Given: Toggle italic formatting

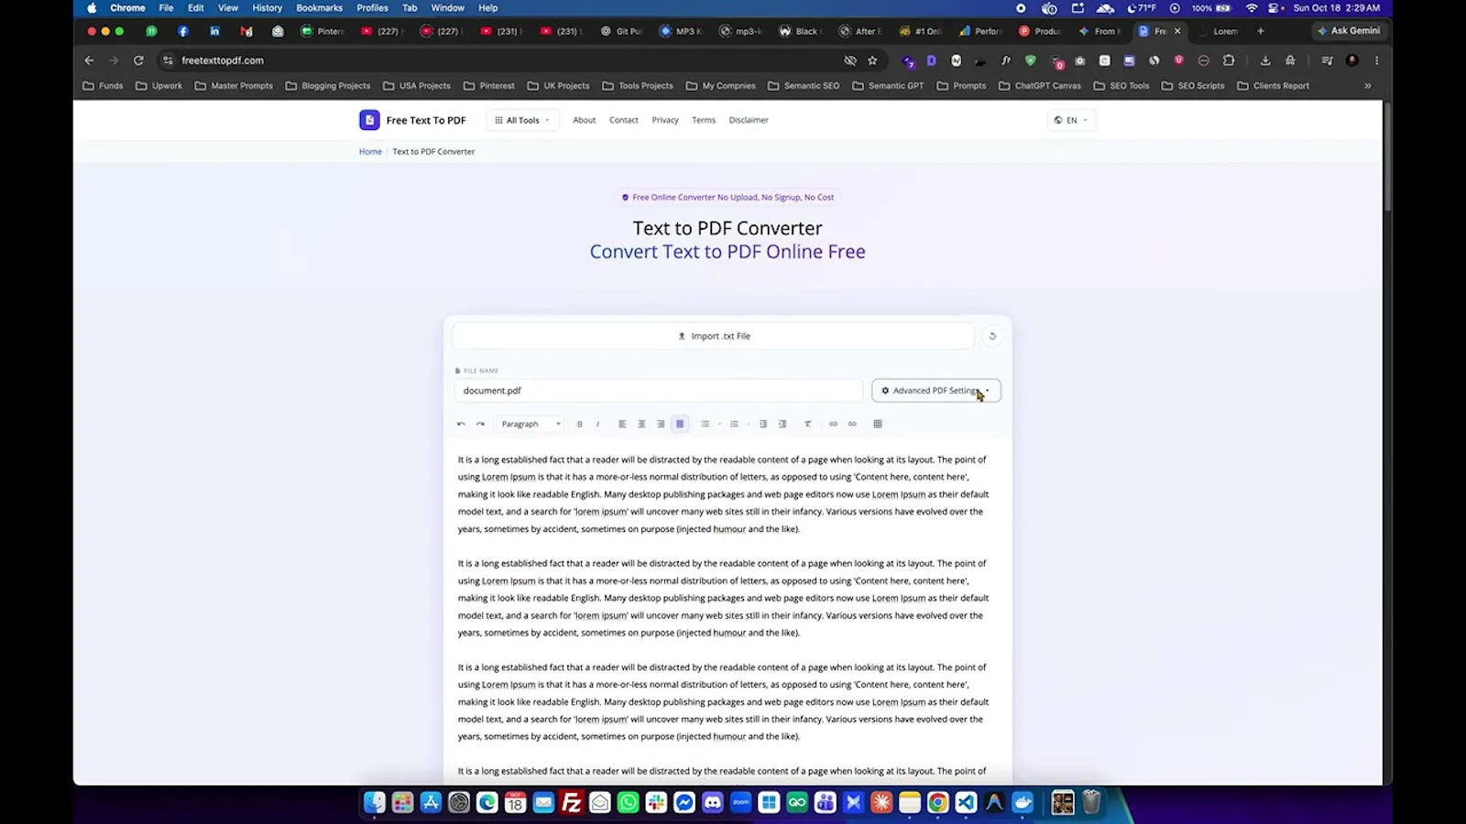Looking at the screenshot, I should [x=597, y=424].
